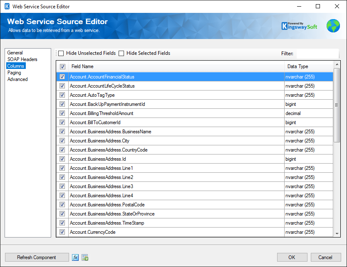The image size is (347, 267).
Task: Select the Account.BusinessAddress.BusinessName field name
Action: pyautogui.click(x=111, y=131)
